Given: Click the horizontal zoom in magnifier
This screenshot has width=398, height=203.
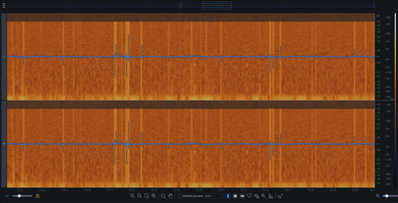Looking at the screenshot, I should 132,196.
